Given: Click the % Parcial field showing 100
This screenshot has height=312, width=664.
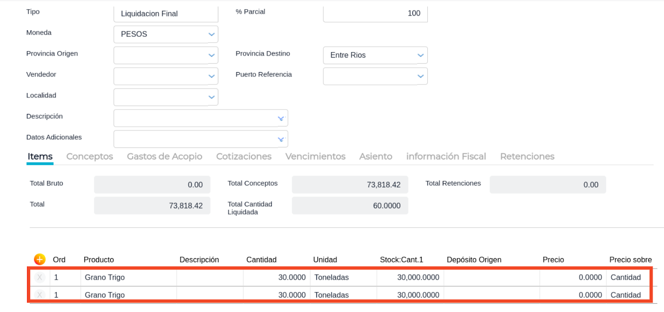Looking at the screenshot, I should (x=375, y=14).
